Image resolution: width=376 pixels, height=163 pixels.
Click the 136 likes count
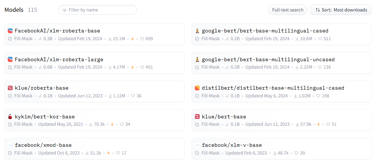tap(327, 67)
